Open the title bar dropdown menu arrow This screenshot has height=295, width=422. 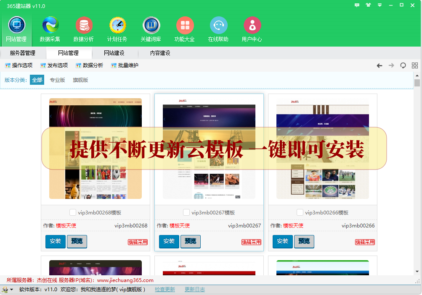(380, 5)
